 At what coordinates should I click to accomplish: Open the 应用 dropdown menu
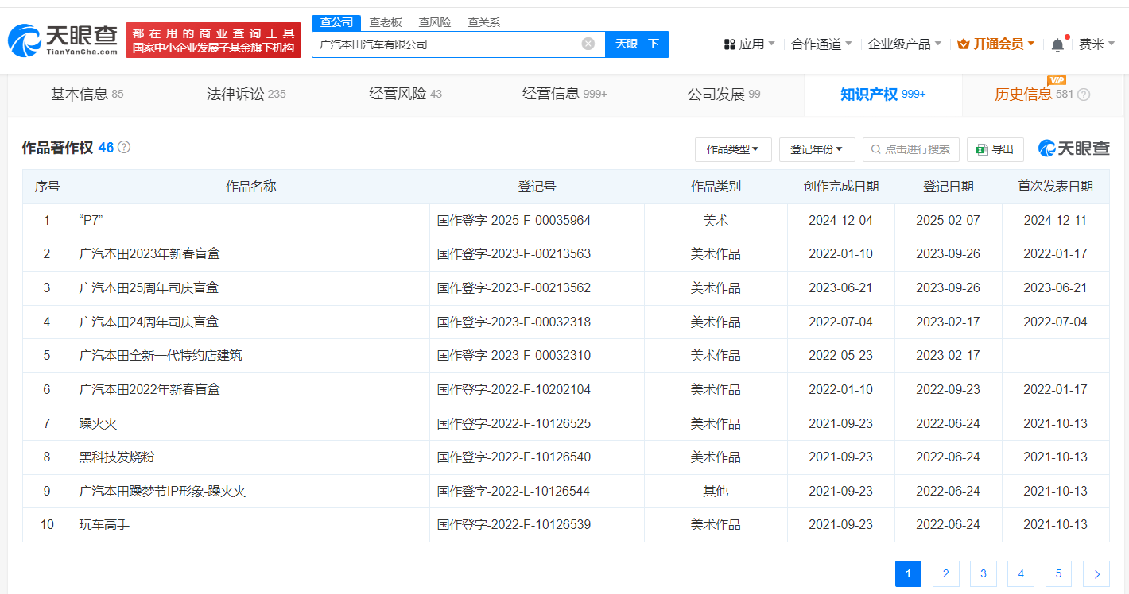coord(749,44)
